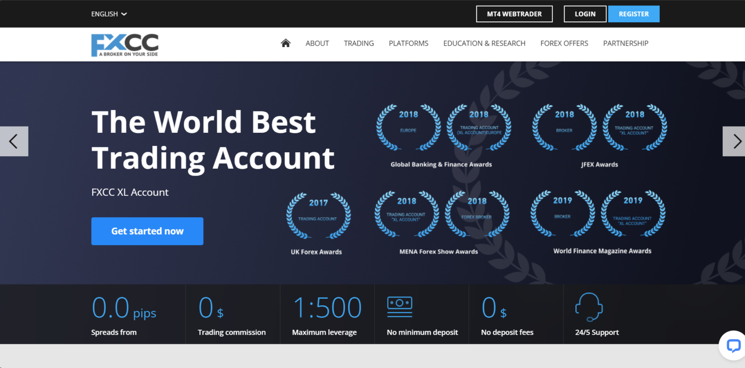Click the FXCC XL Account subtitle

130,192
